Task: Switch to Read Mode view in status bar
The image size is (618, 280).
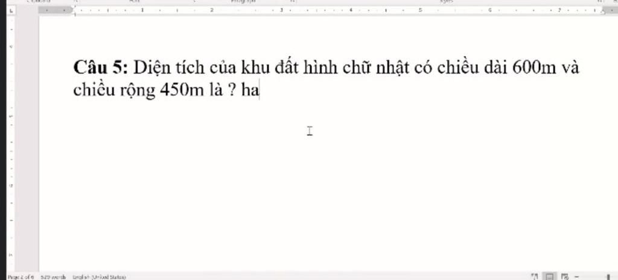Action: coord(535,277)
